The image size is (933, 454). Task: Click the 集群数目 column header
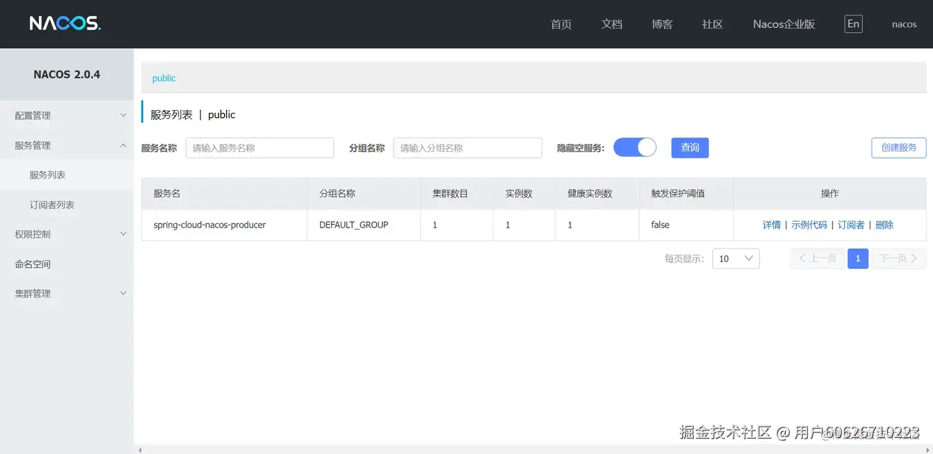pos(457,193)
